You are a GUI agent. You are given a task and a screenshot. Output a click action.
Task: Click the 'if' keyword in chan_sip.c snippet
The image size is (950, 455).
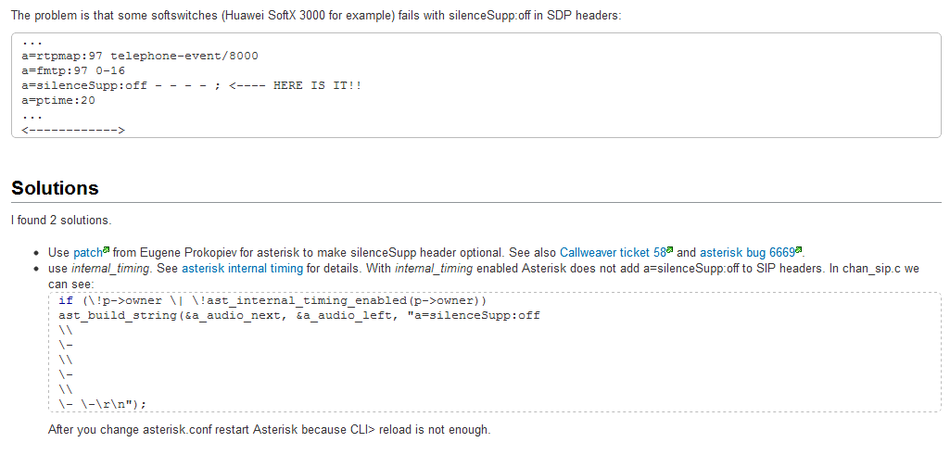[x=66, y=300]
